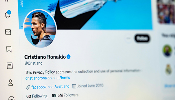Open the Lists icon in sidebar
Screen dimensions: 175x100
pyautogui.click(x=10, y=66)
